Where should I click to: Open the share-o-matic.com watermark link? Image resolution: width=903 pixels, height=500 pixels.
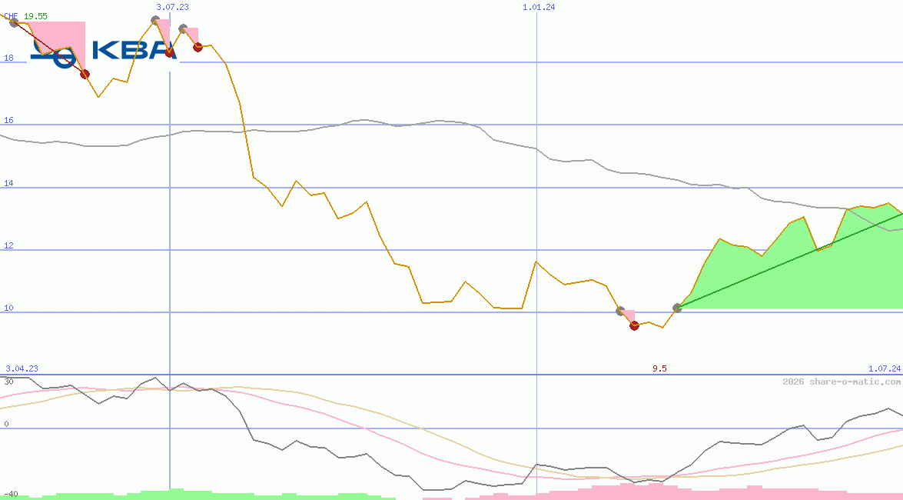(842, 382)
